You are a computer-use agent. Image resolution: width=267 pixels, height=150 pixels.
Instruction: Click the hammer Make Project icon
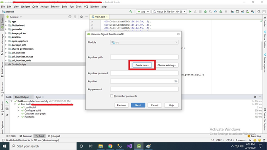pos(131,12)
